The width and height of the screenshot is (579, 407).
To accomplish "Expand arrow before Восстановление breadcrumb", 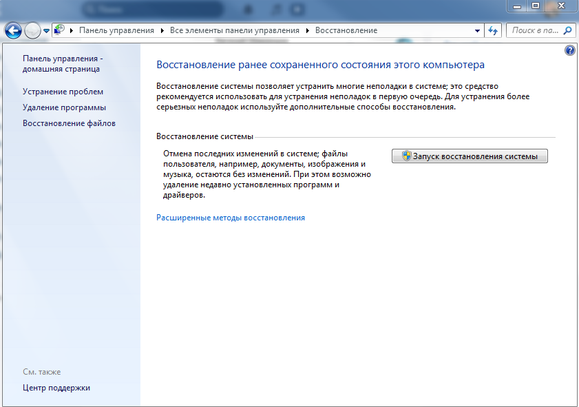I will 308,31.
